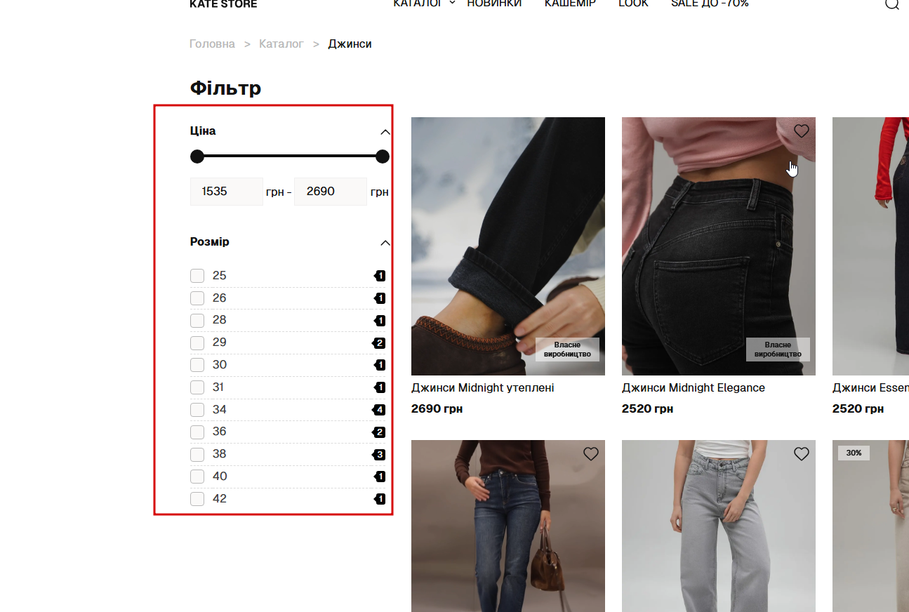Image resolution: width=909 pixels, height=612 pixels.
Task: Check the size 40 checkbox
Action: coord(197,477)
